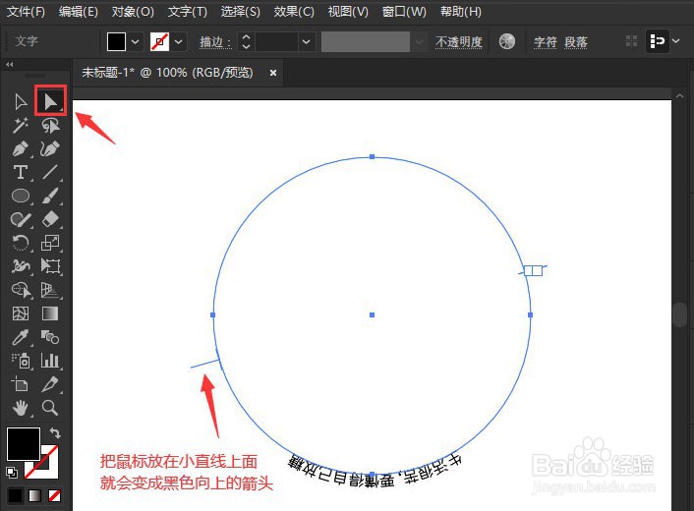
Task: Collapse the toolbar with double arrows
Action: pos(9,65)
